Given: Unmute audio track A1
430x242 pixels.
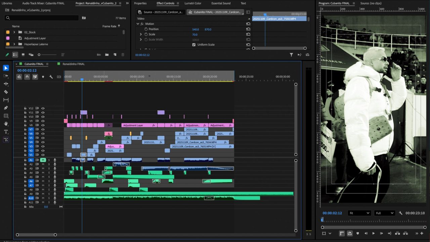Looking at the screenshot, I should point(43,160).
